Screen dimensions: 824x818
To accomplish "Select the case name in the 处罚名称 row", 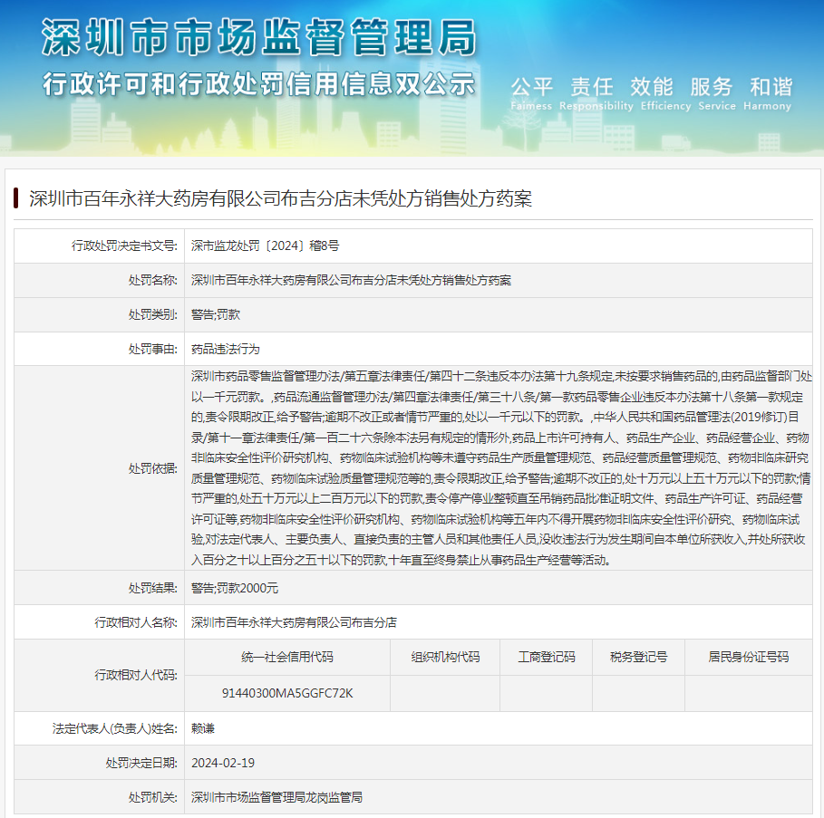I will point(351,281).
